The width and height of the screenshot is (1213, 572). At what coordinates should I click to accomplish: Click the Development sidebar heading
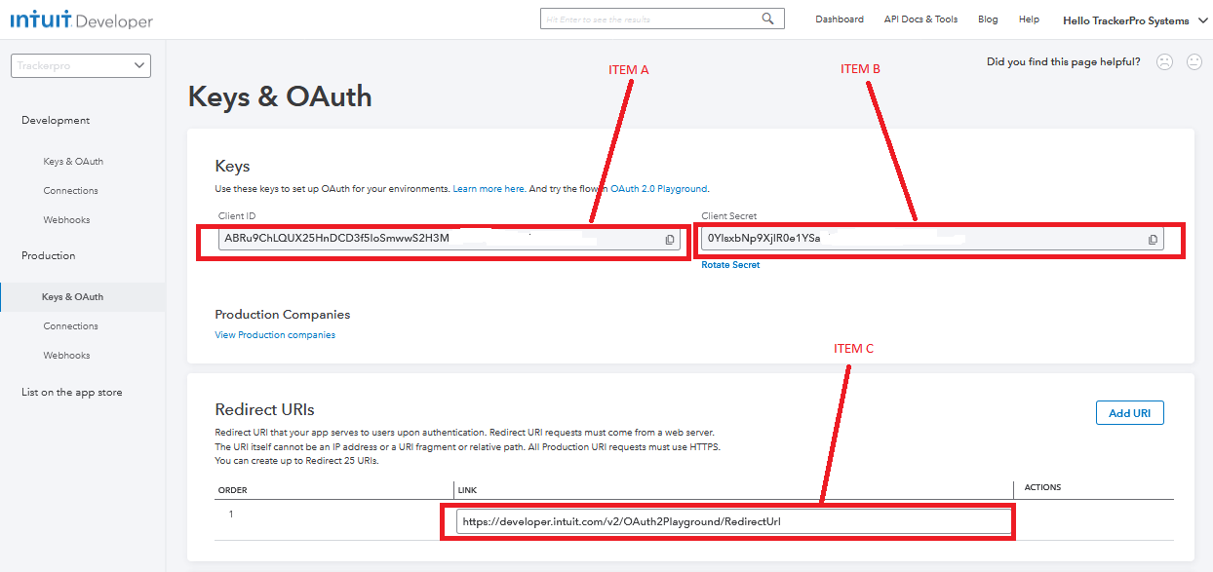pyautogui.click(x=56, y=121)
